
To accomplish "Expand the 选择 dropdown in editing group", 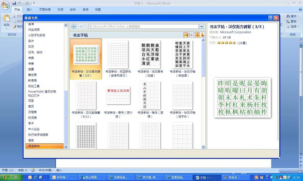I will click(x=292, y=26).
